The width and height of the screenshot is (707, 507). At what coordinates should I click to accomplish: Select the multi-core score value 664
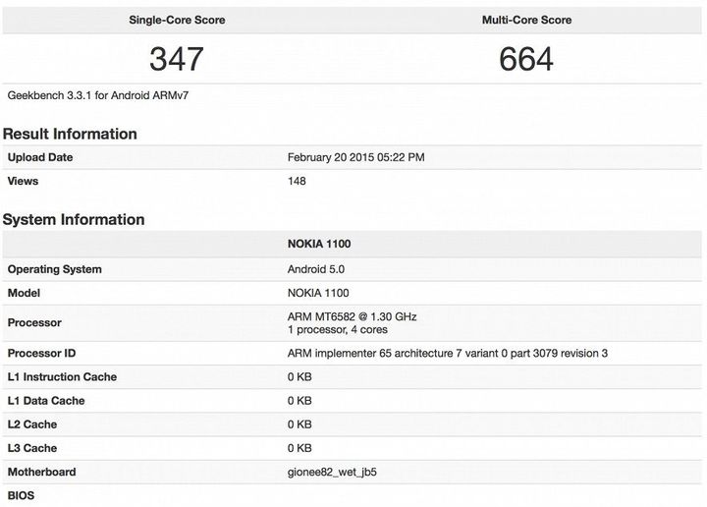(x=525, y=59)
